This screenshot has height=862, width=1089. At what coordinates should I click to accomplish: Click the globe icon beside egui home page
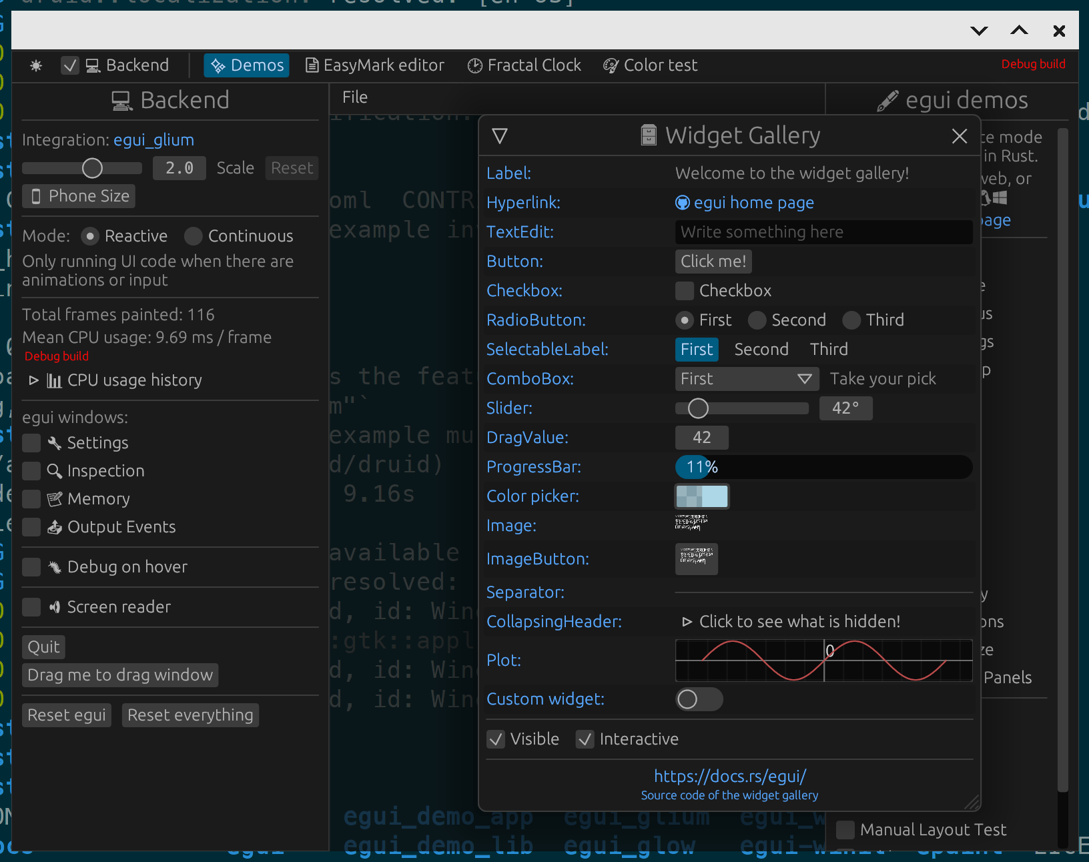coord(682,202)
